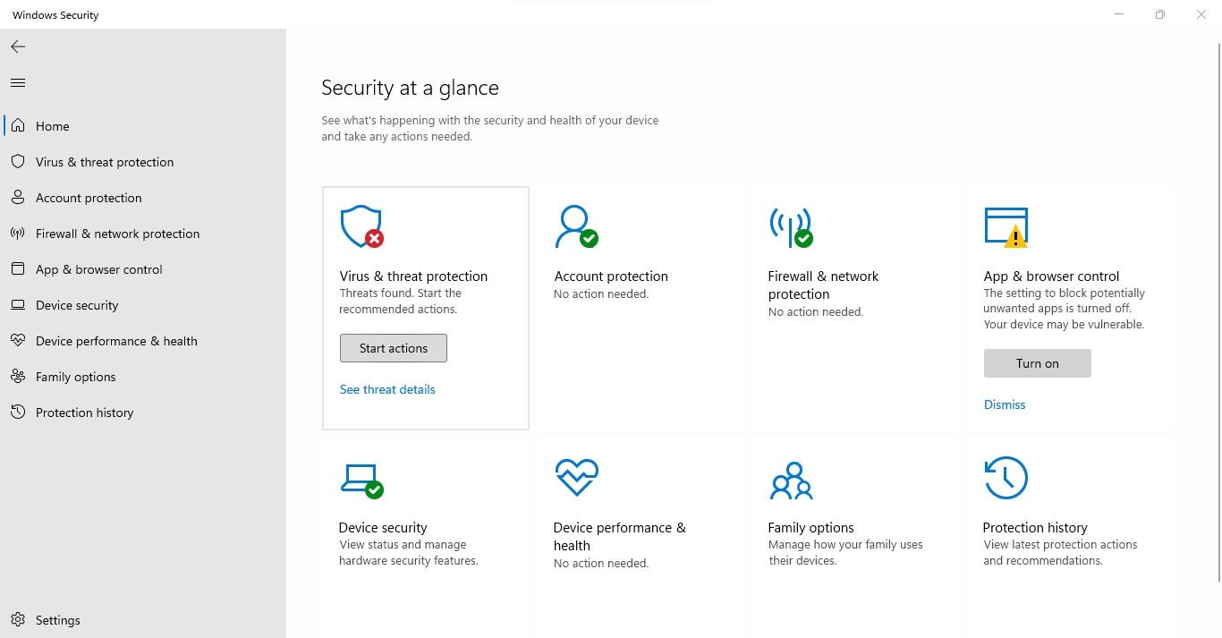Open Firewall & network protection via its sidebar icon
The image size is (1222, 638).
(x=18, y=234)
